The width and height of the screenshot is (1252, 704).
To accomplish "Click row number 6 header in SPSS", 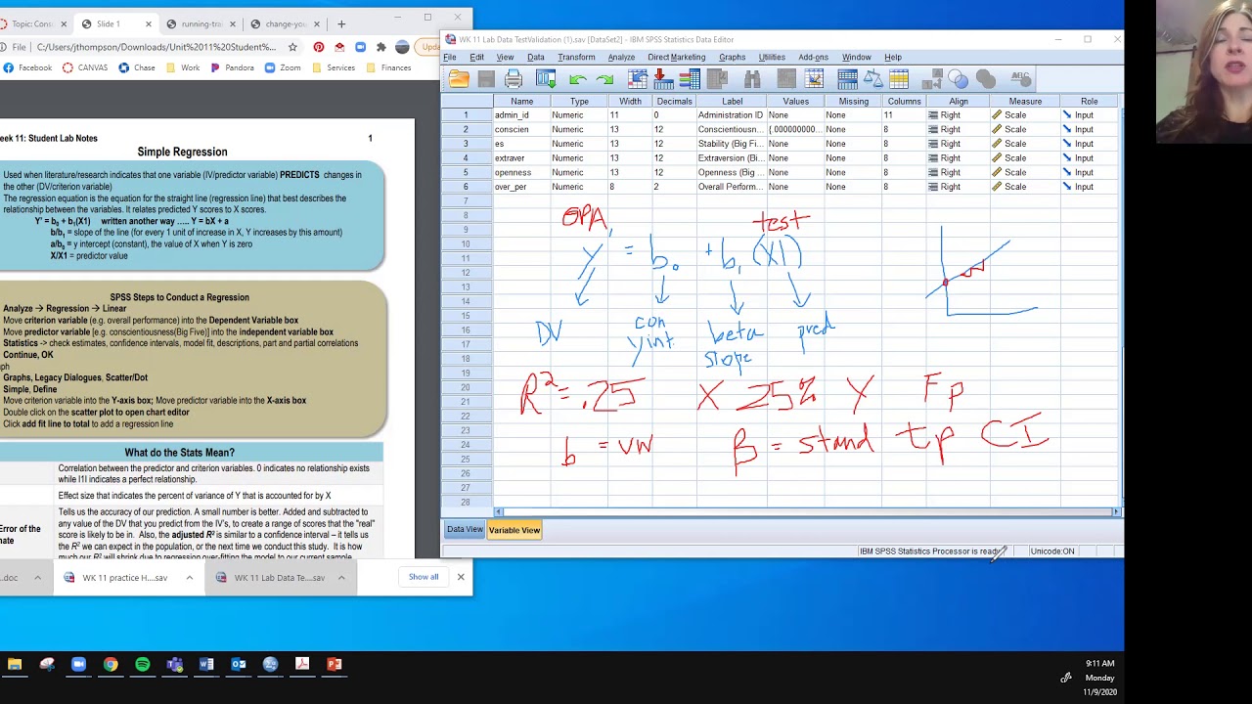I will [466, 187].
